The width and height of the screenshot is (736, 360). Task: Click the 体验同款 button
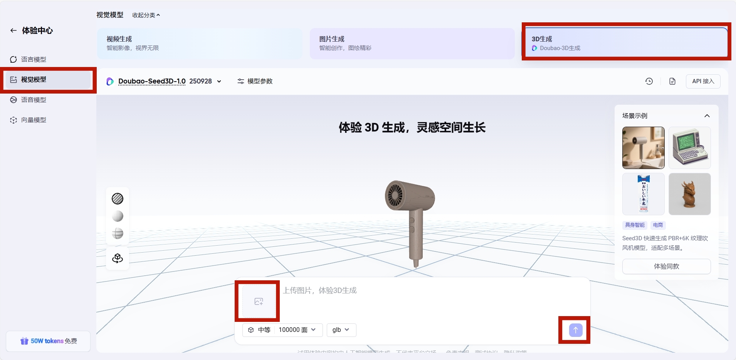pos(666,266)
